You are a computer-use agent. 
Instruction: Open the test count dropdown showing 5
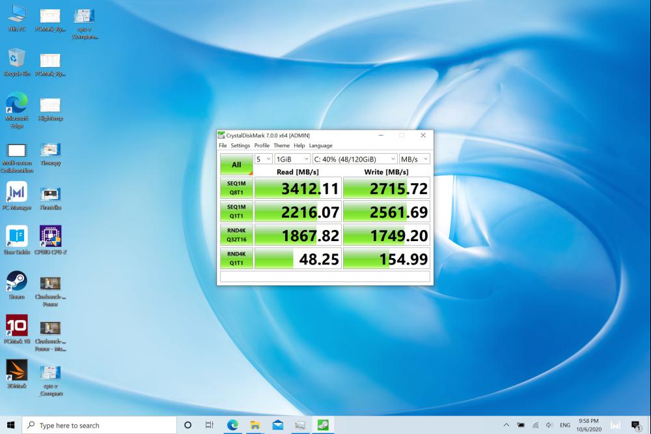[263, 159]
